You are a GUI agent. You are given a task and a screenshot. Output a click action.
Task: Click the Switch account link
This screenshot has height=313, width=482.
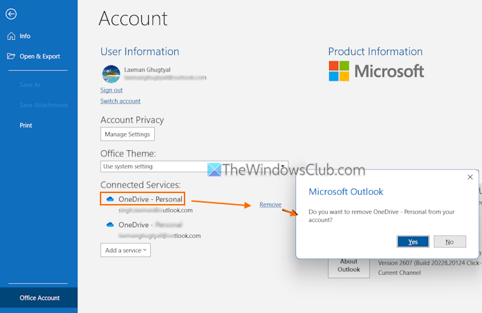point(120,101)
